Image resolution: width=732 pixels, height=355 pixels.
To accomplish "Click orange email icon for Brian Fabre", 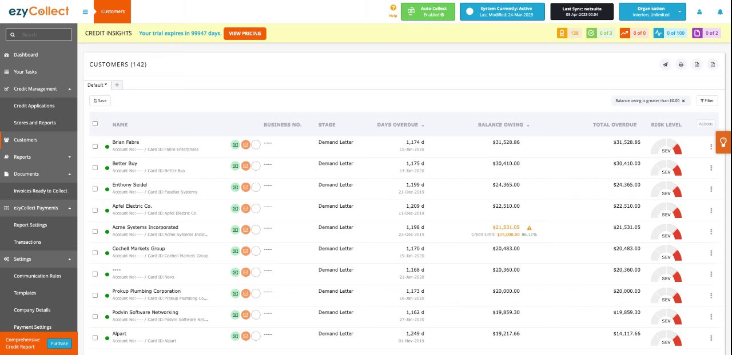I will (x=245, y=145).
